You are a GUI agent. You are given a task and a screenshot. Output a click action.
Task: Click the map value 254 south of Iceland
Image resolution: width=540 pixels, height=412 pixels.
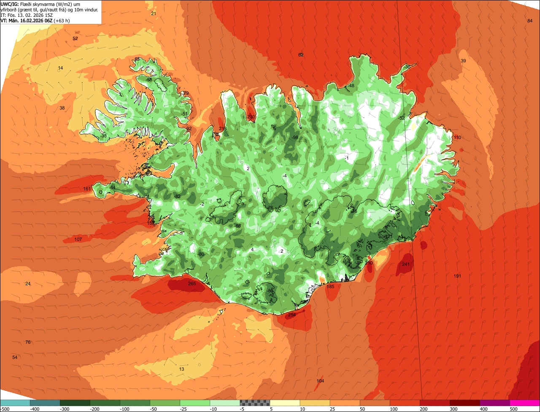click(x=292, y=315)
